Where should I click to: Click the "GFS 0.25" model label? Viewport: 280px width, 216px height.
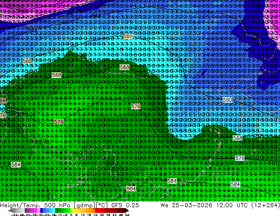[x=125, y=205]
